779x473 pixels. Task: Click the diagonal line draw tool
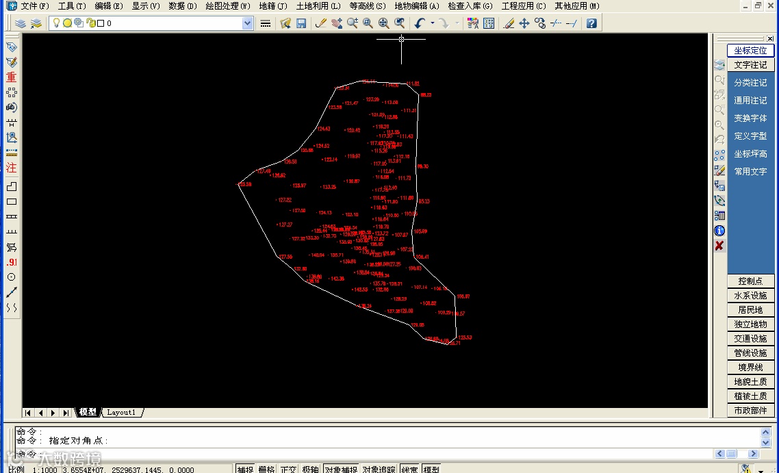coord(12,292)
